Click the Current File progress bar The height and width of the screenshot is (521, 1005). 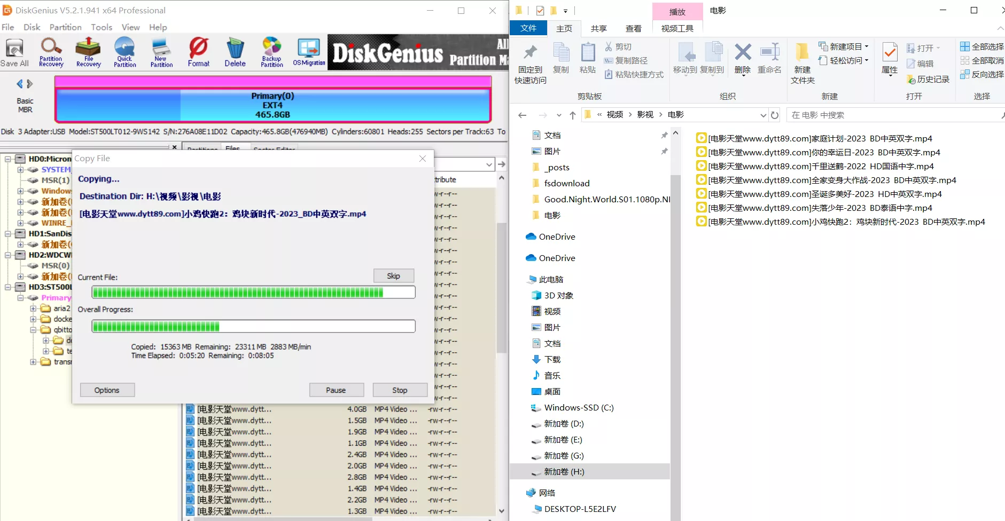point(254,292)
